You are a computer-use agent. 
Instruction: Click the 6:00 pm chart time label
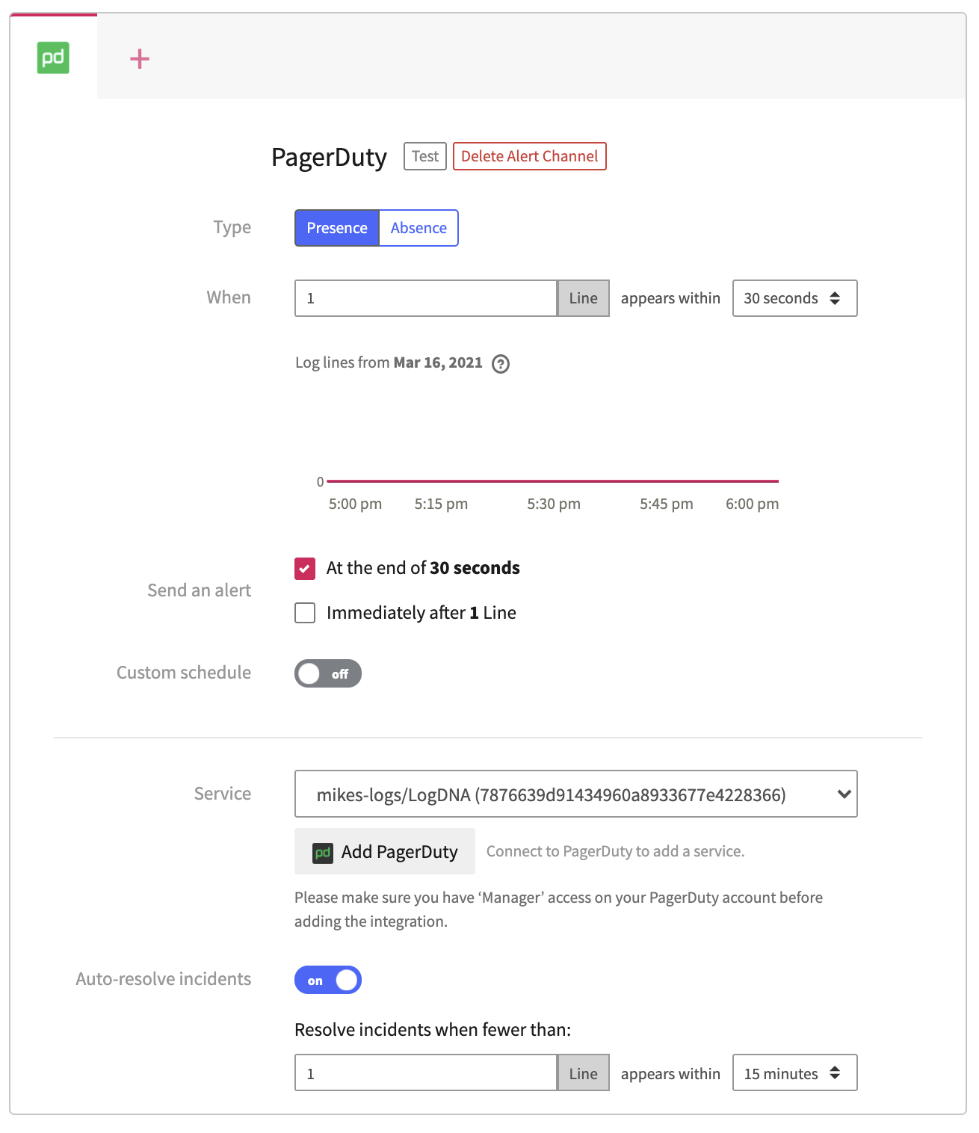[752, 504]
